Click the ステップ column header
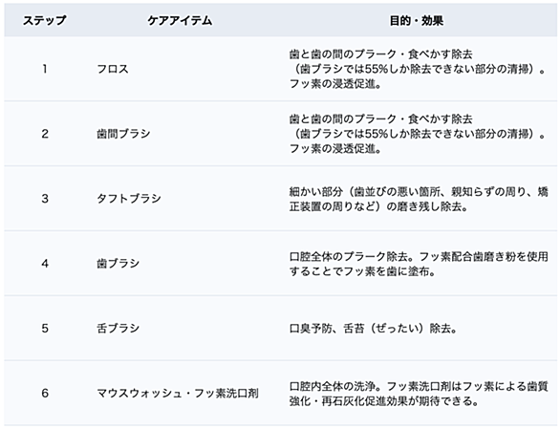 (x=44, y=20)
